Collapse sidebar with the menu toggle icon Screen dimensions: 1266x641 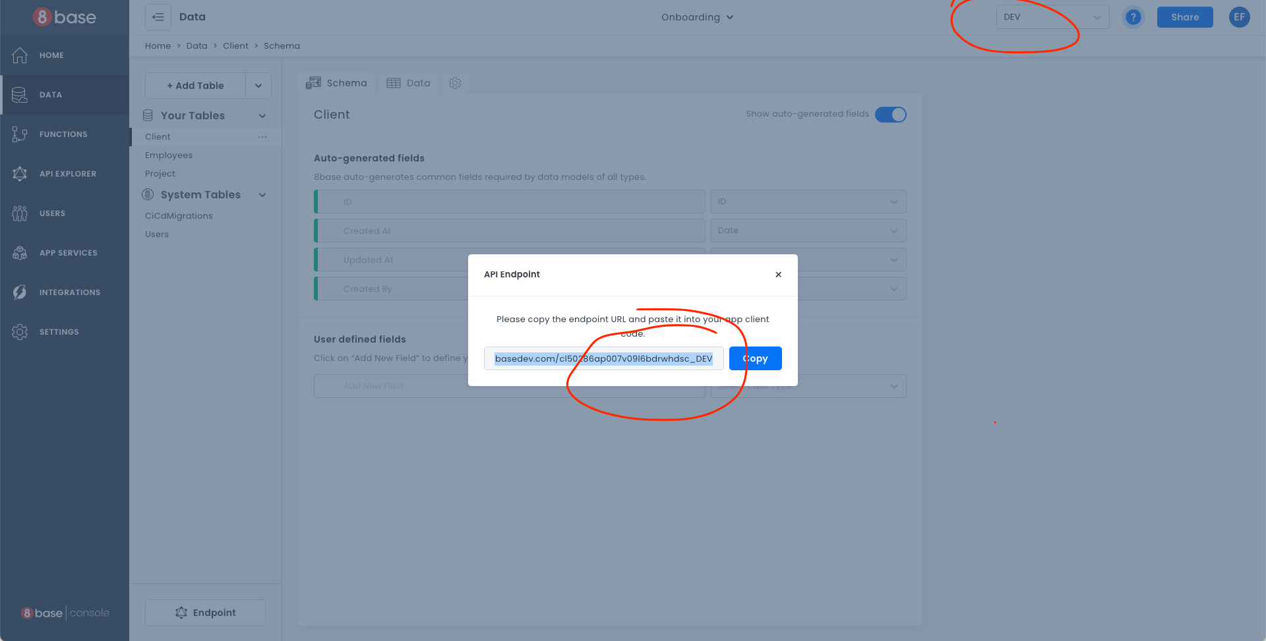[158, 17]
